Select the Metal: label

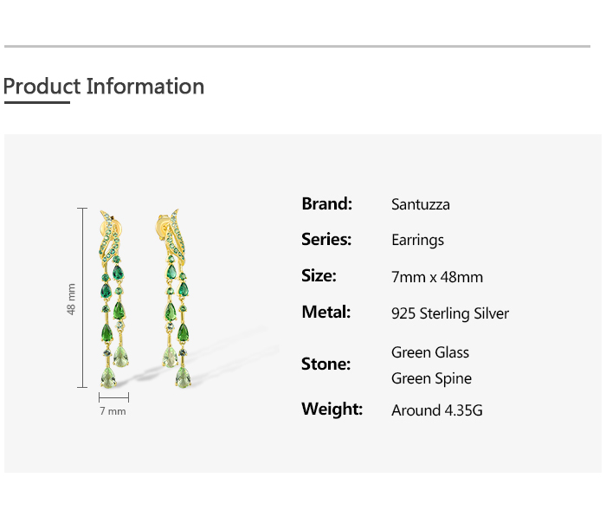(326, 312)
